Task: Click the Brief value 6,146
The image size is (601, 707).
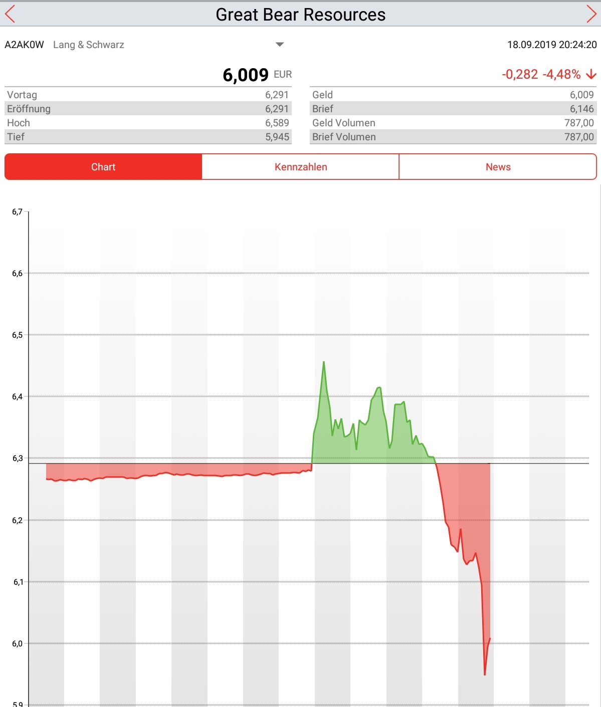Action: tap(581, 109)
